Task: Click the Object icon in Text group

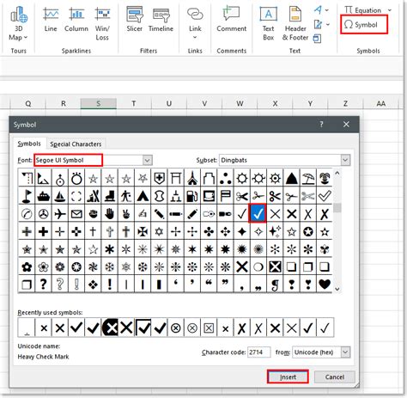Action: coord(317,38)
